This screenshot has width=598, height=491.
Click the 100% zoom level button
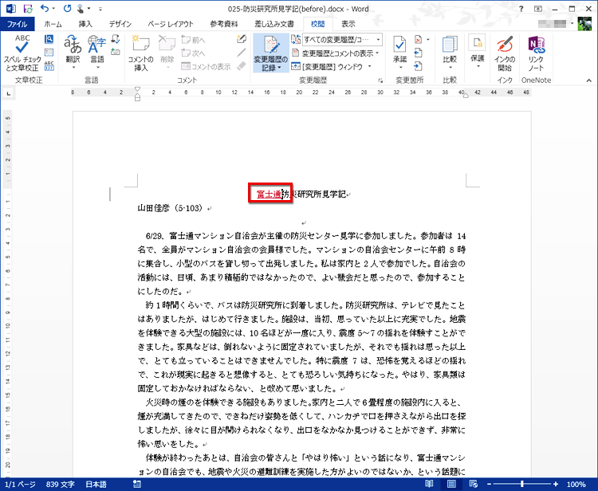pos(576,484)
